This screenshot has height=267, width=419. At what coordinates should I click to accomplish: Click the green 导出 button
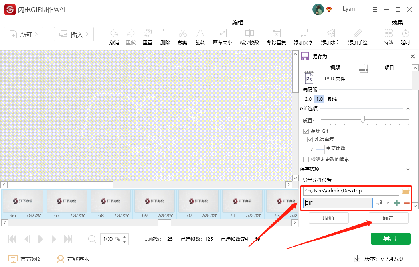[x=390, y=238]
